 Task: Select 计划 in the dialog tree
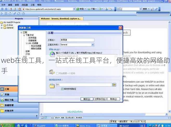(x=28, y=54)
